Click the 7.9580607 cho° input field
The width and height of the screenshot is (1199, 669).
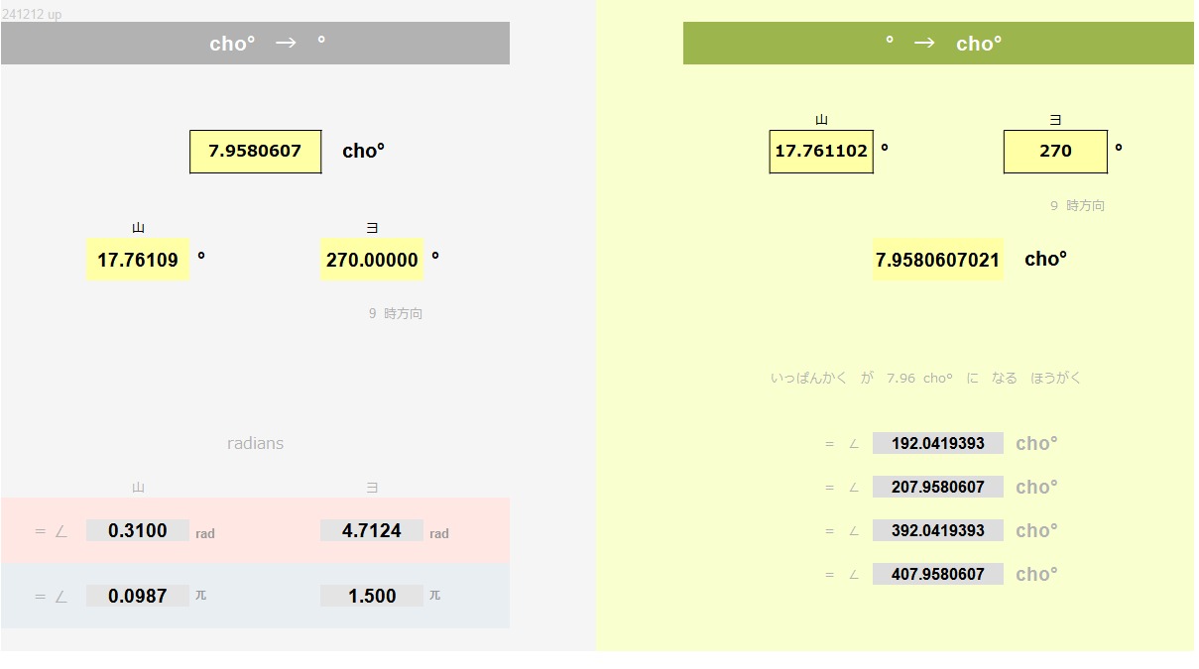[x=256, y=152]
